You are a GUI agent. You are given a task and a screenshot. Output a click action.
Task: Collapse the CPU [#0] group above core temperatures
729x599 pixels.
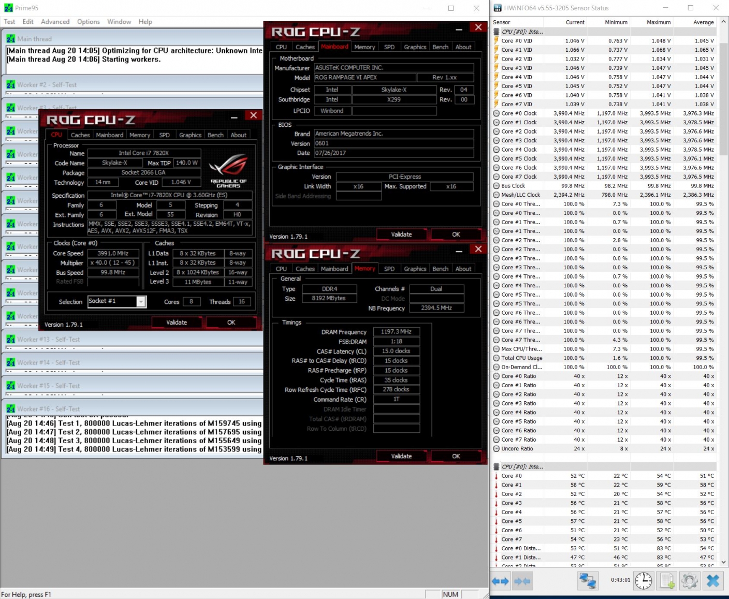522,466
